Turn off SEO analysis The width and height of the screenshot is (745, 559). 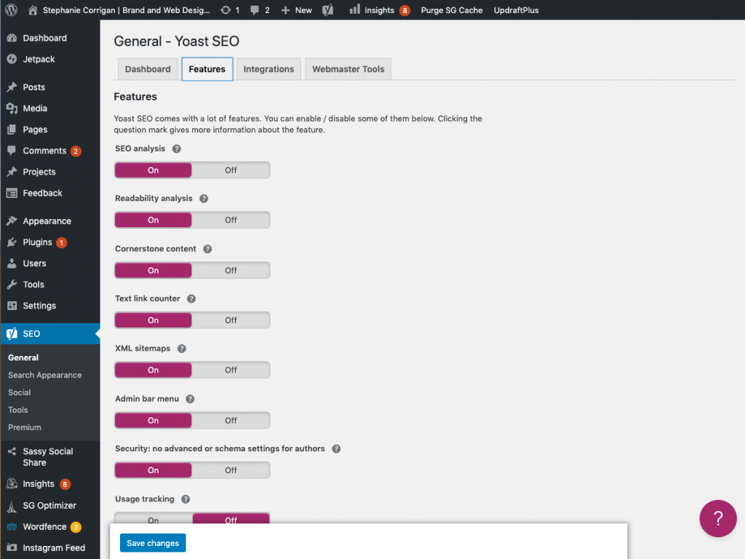pos(231,170)
